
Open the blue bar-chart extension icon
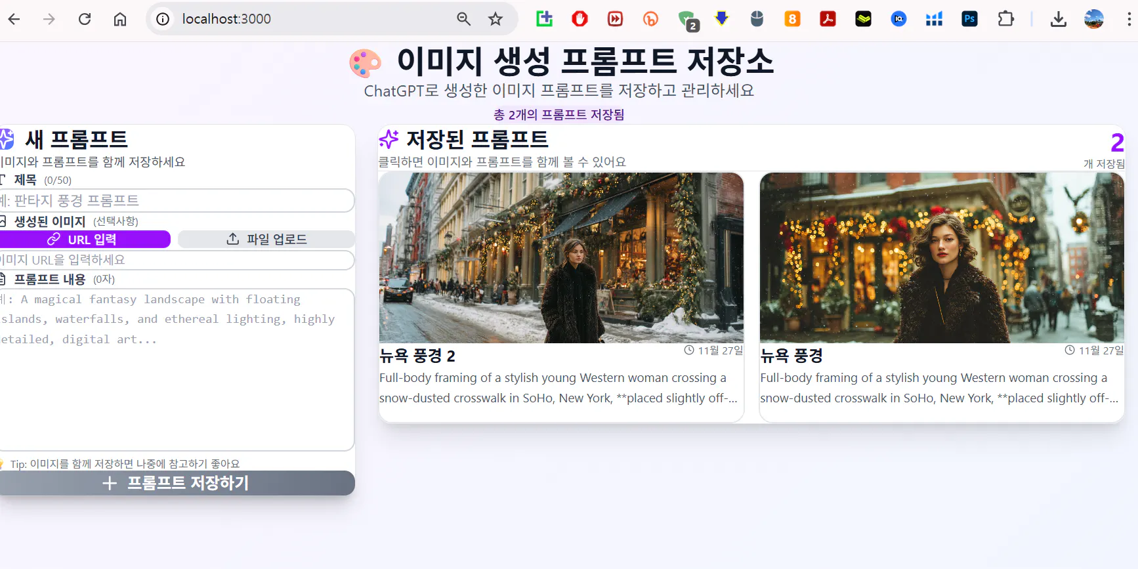tap(935, 19)
